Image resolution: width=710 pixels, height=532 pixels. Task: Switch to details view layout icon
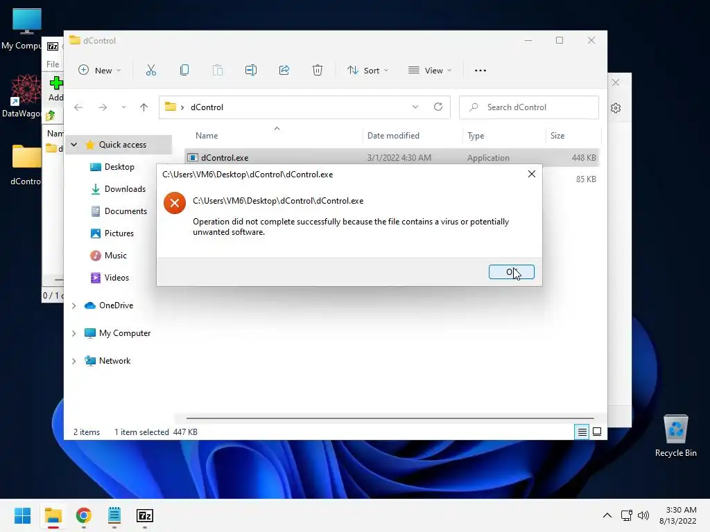pyautogui.click(x=582, y=432)
